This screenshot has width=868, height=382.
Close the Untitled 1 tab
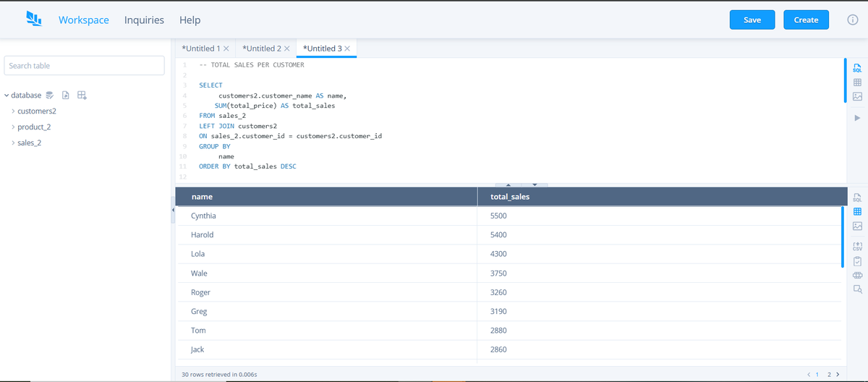pyautogui.click(x=226, y=48)
